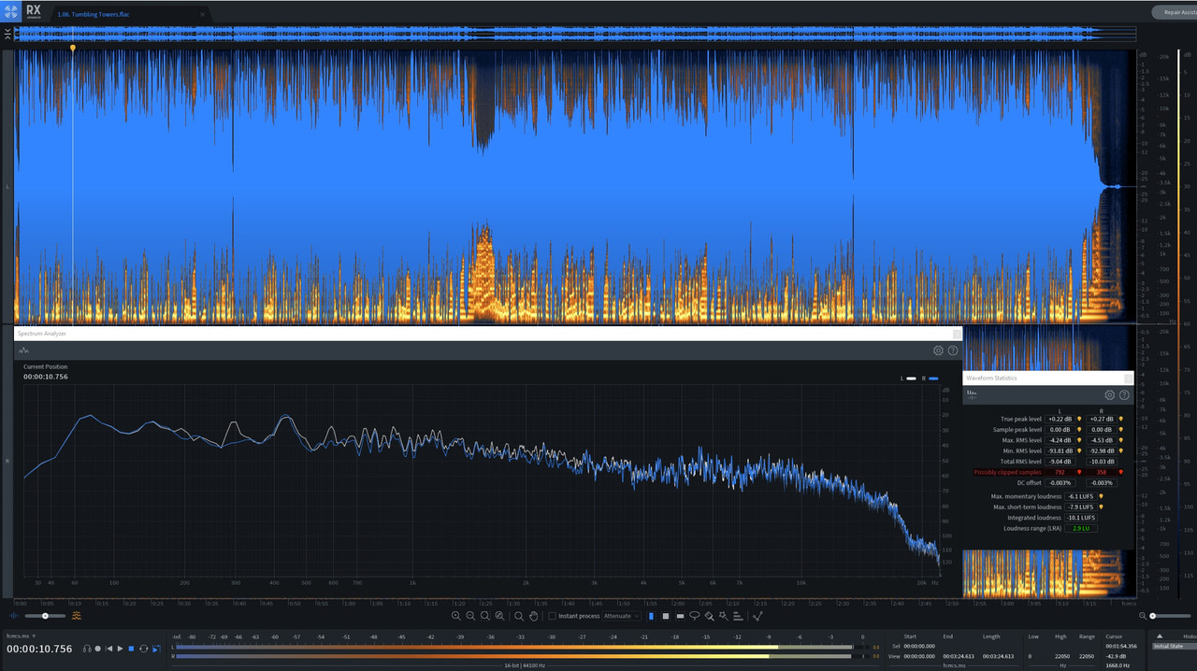Click the right True peak level marker

pos(1121,419)
